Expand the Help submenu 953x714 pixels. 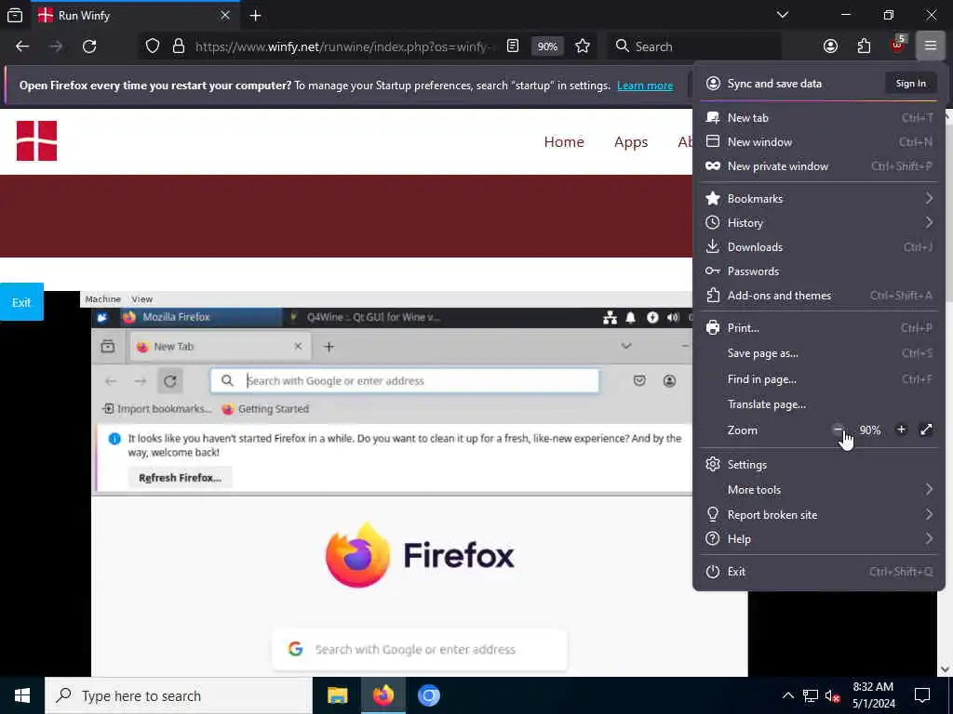(819, 539)
